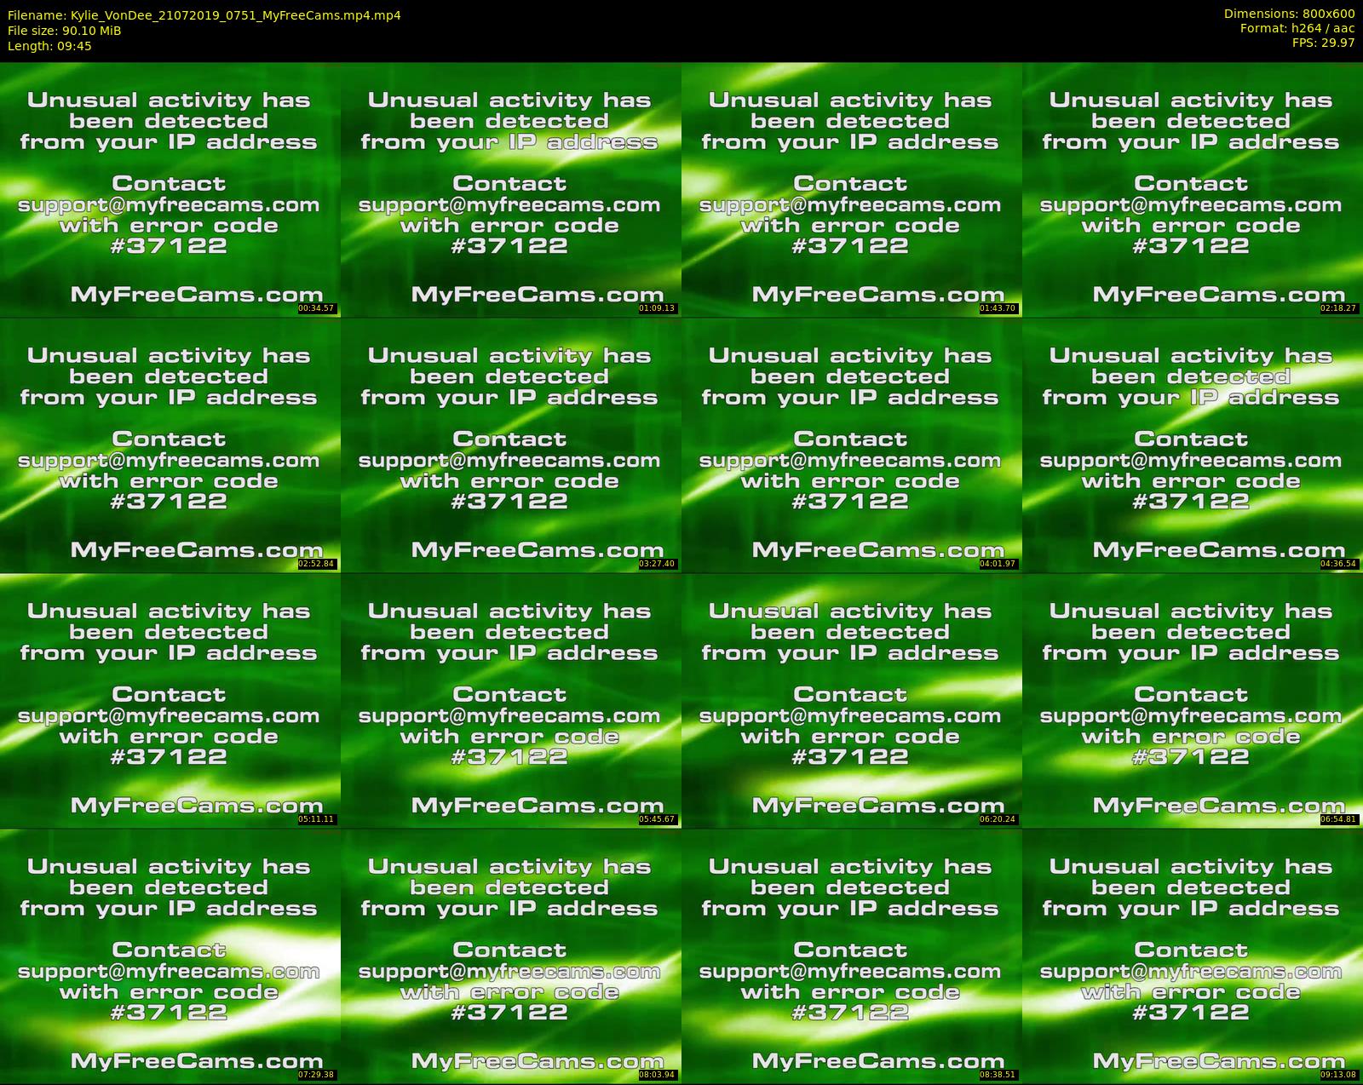Select the thumbnail frame stamped 05:11.11
Viewport: 1363px width, 1085px height.
(170, 700)
